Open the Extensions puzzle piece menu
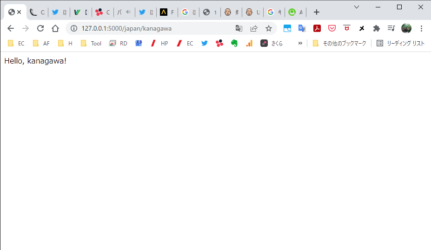Viewport: 431px width, 250px height. [377, 28]
